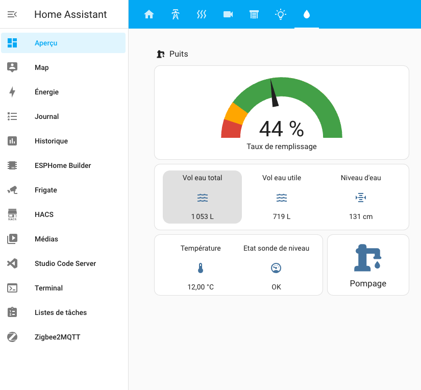Click the Taux de remplissage gauge
421x390 pixels.
click(282, 112)
